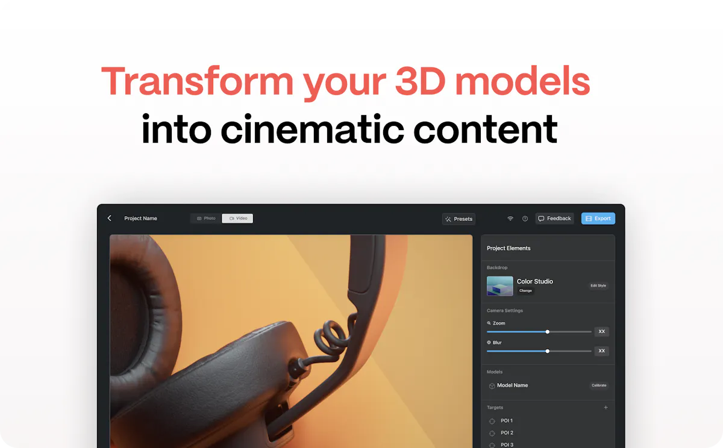Click the Zoom value field XX

601,332
